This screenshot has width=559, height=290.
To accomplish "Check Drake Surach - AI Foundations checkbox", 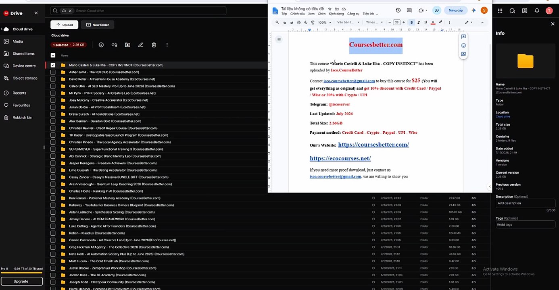I will click(53, 114).
